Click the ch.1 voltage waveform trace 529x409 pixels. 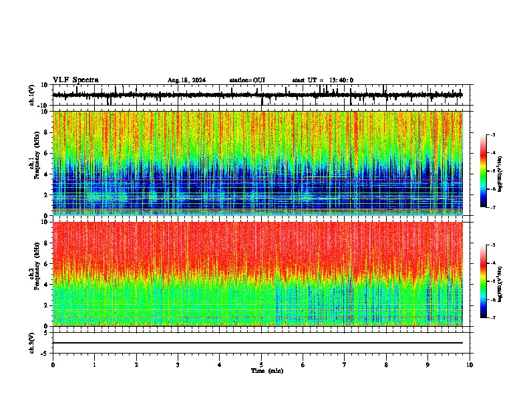click(x=258, y=95)
